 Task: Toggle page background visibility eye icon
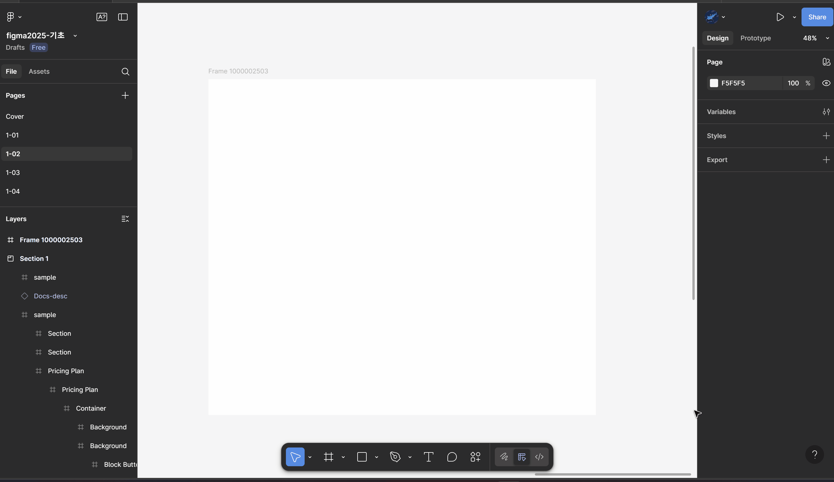point(826,83)
